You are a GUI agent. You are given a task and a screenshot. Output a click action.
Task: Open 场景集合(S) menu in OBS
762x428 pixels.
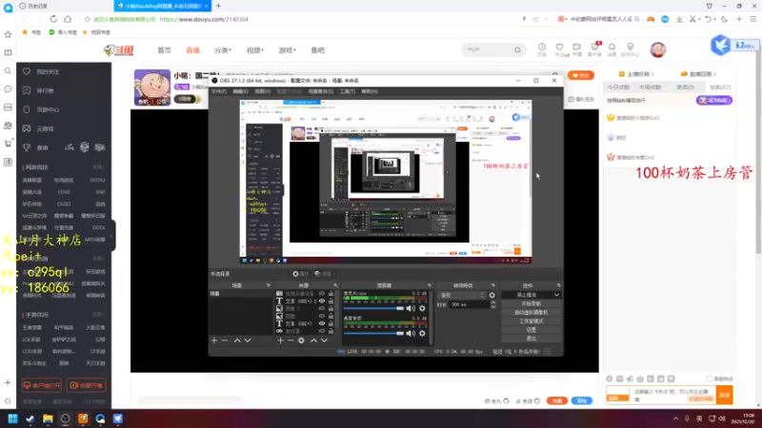(321, 91)
